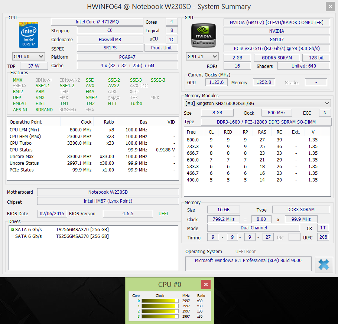Click the blue X close icon near Operating System
The width and height of the screenshot is (338, 324).
[324, 264]
